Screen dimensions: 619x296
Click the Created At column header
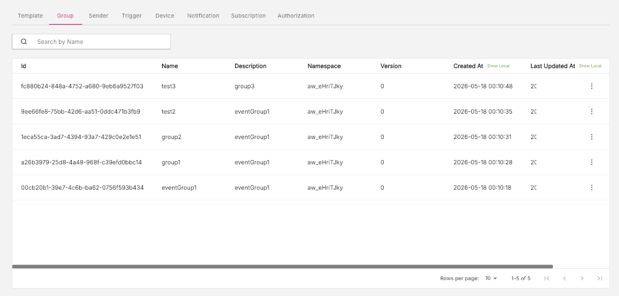point(468,66)
